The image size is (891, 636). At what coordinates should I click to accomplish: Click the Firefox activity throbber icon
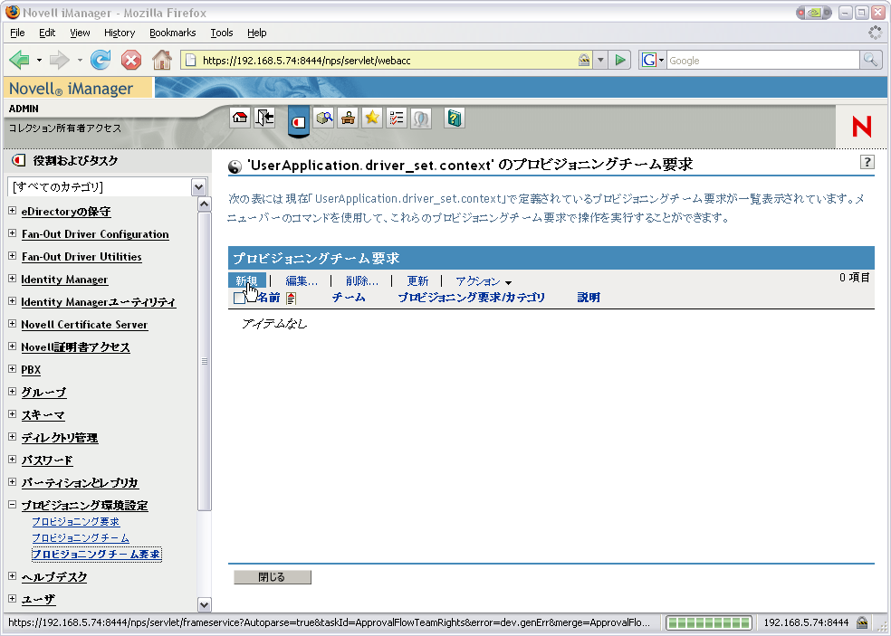coord(875,33)
